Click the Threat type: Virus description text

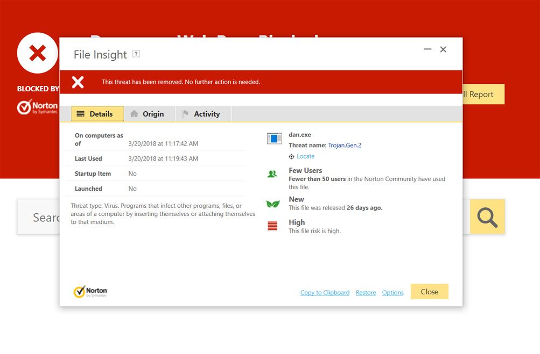click(x=163, y=214)
